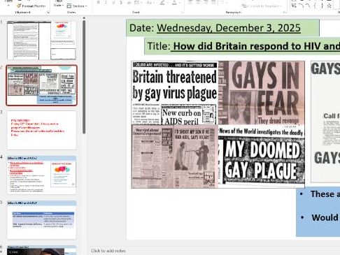Justify text in Paragraph group
340x255 pixels.
click(x=213, y=2)
